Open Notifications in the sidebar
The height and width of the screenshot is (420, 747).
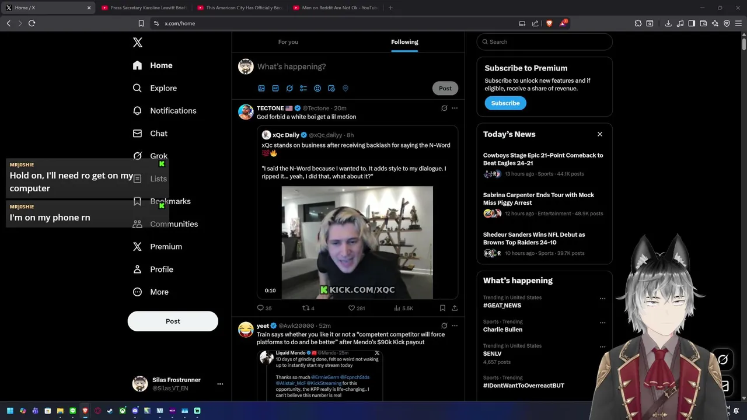tap(165, 111)
